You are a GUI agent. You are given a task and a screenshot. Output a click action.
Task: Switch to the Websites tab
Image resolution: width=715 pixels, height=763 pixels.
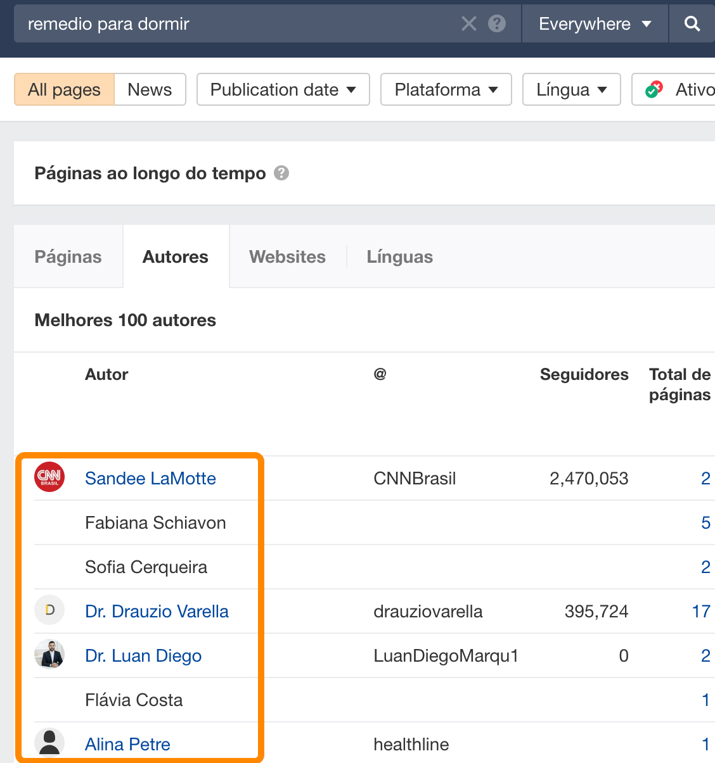(287, 256)
